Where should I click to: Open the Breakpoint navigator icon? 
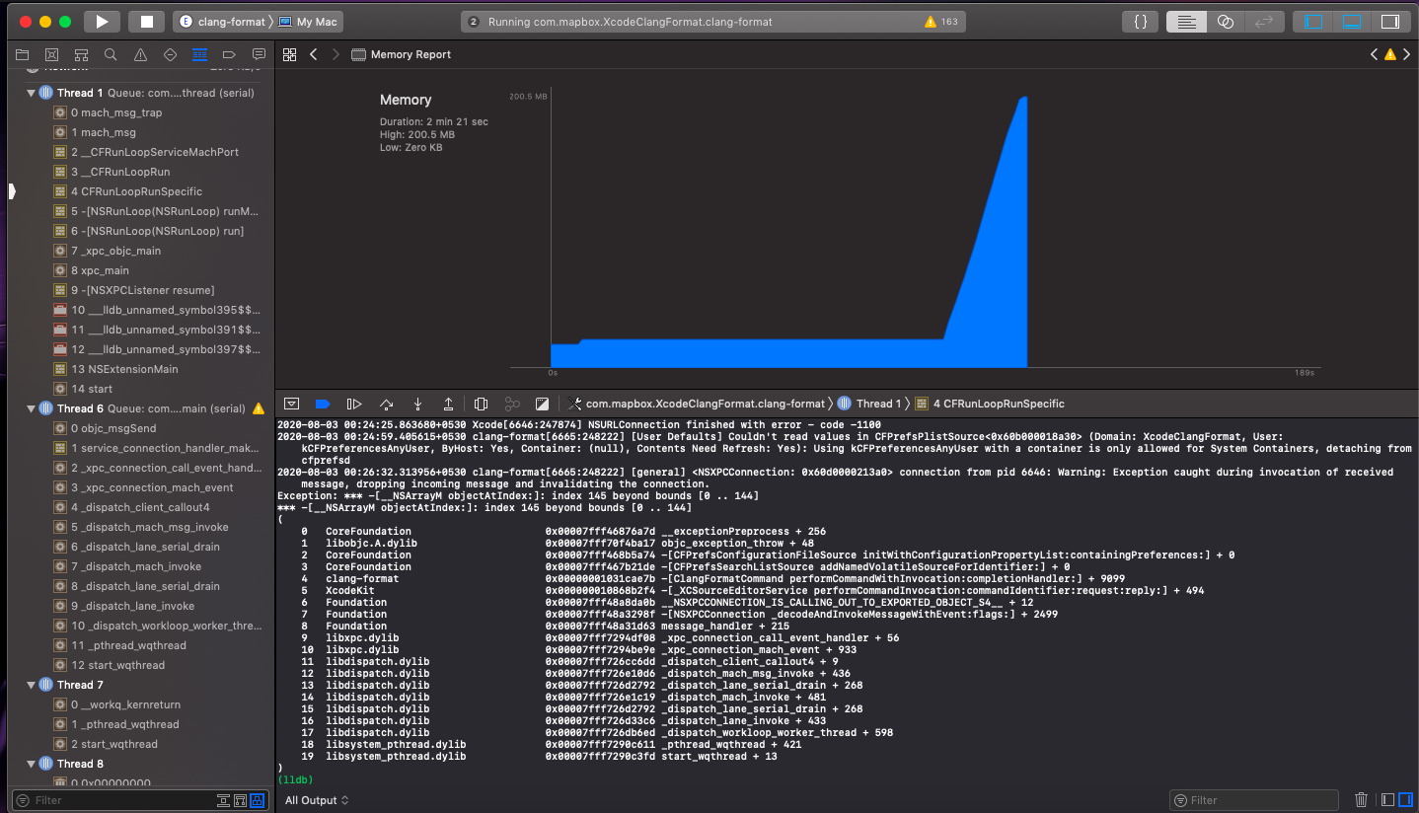pos(229,54)
